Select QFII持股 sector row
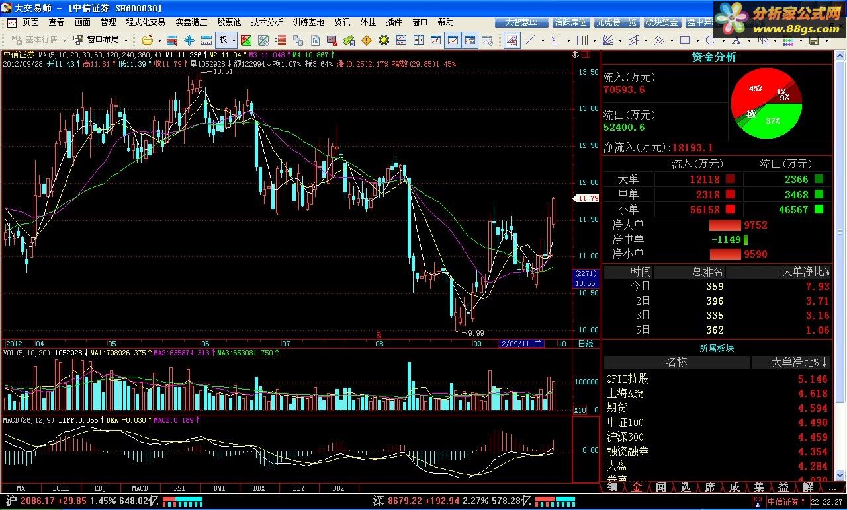 coord(717,379)
